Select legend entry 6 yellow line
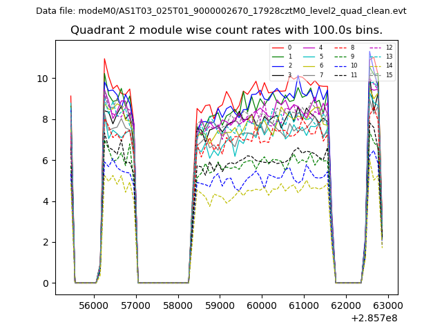 pos(313,66)
